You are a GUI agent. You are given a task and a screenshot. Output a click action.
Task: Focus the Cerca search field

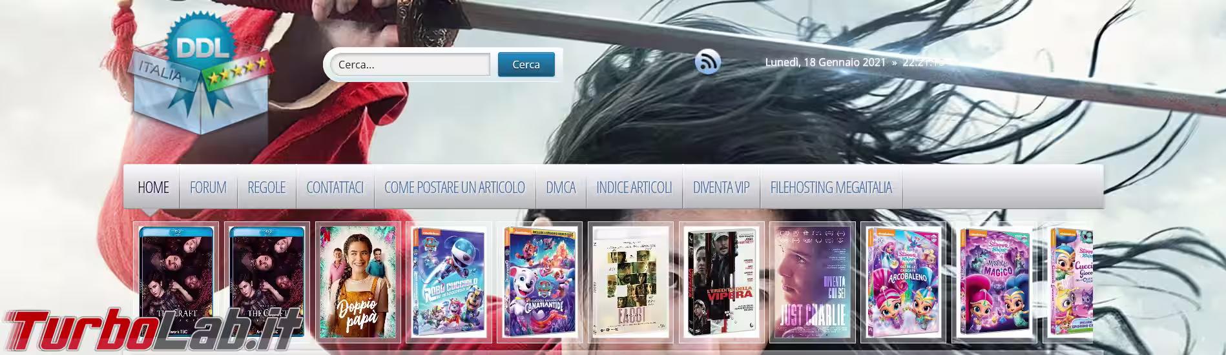410,65
